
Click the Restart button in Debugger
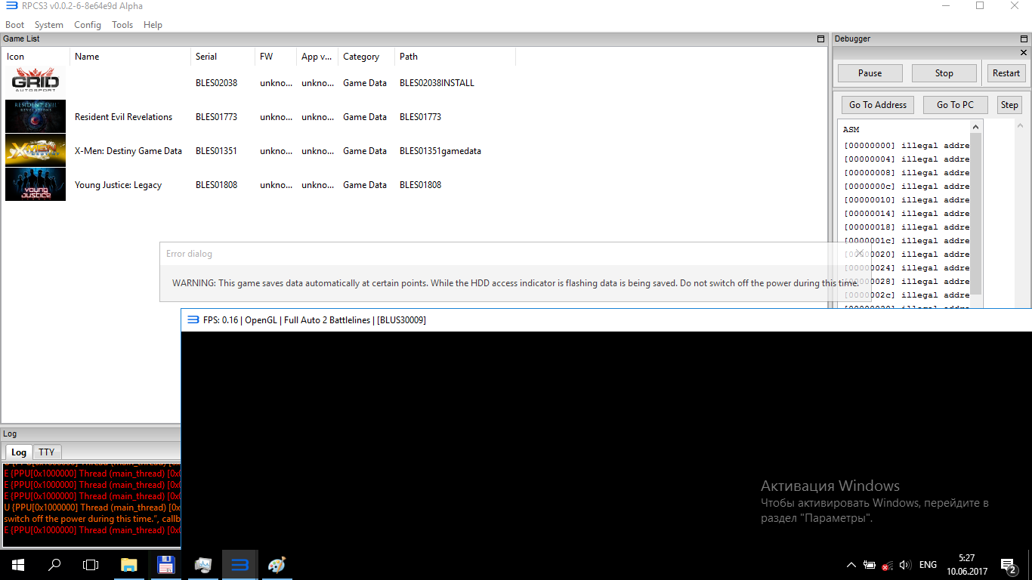[1006, 73]
